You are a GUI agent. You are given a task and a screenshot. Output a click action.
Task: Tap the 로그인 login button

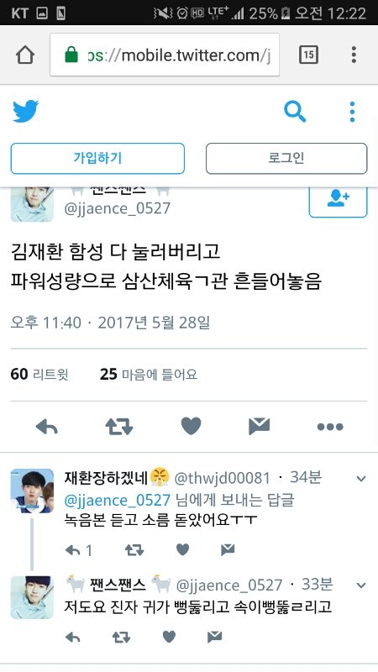pos(286,159)
